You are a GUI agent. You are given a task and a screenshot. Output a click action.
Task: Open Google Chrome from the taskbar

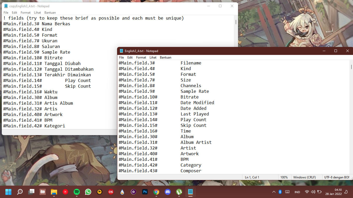[156, 192]
